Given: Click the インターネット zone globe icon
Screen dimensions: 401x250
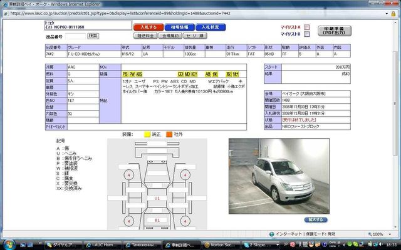Looking at the screenshot, I should pyautogui.click(x=271, y=234).
